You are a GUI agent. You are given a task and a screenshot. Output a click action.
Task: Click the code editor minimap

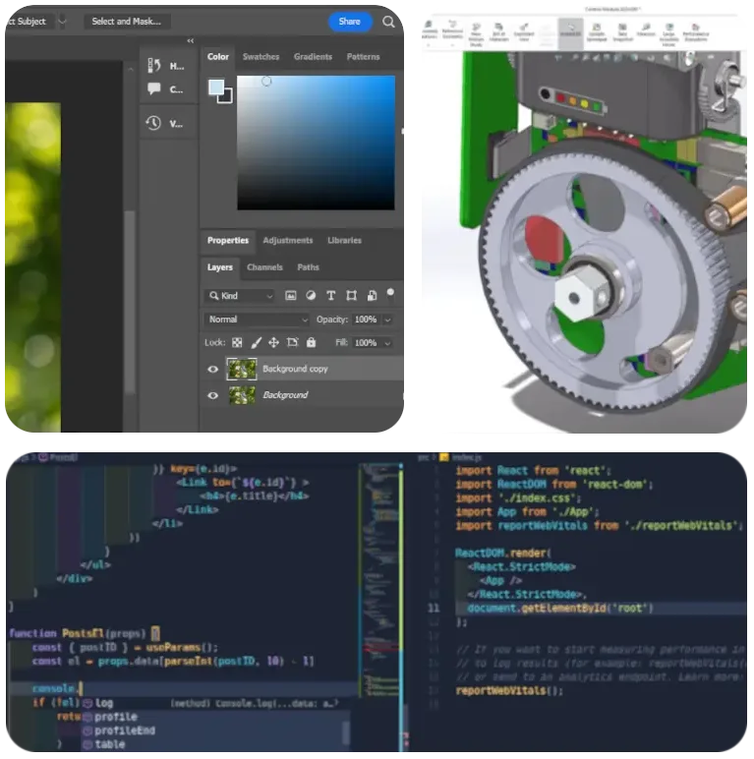tap(380, 581)
